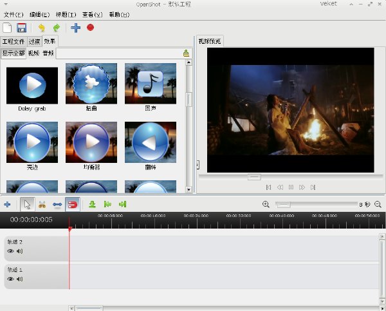The width and height of the screenshot is (386, 311).
Task: Skip to the end of the video preview
Action: [x=313, y=187]
